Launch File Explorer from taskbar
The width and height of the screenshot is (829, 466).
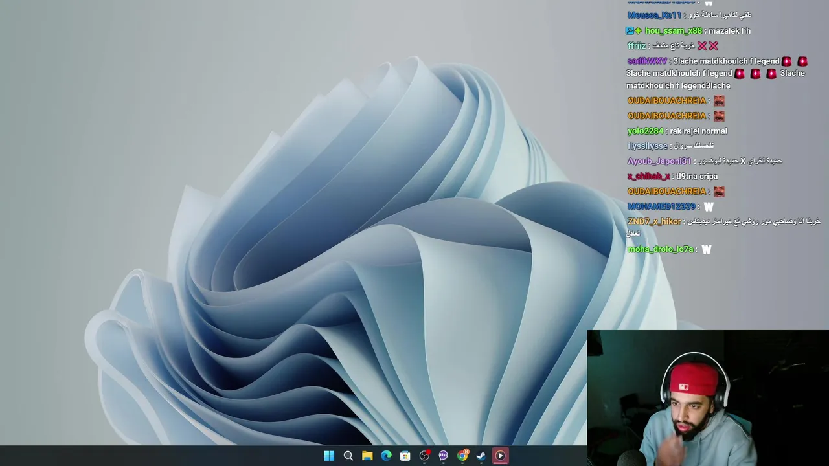[367, 456]
